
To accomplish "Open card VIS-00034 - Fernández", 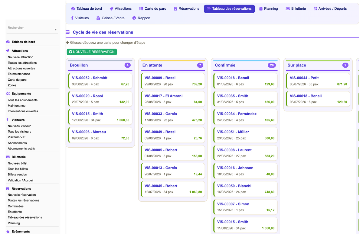I will (x=246, y=117).
